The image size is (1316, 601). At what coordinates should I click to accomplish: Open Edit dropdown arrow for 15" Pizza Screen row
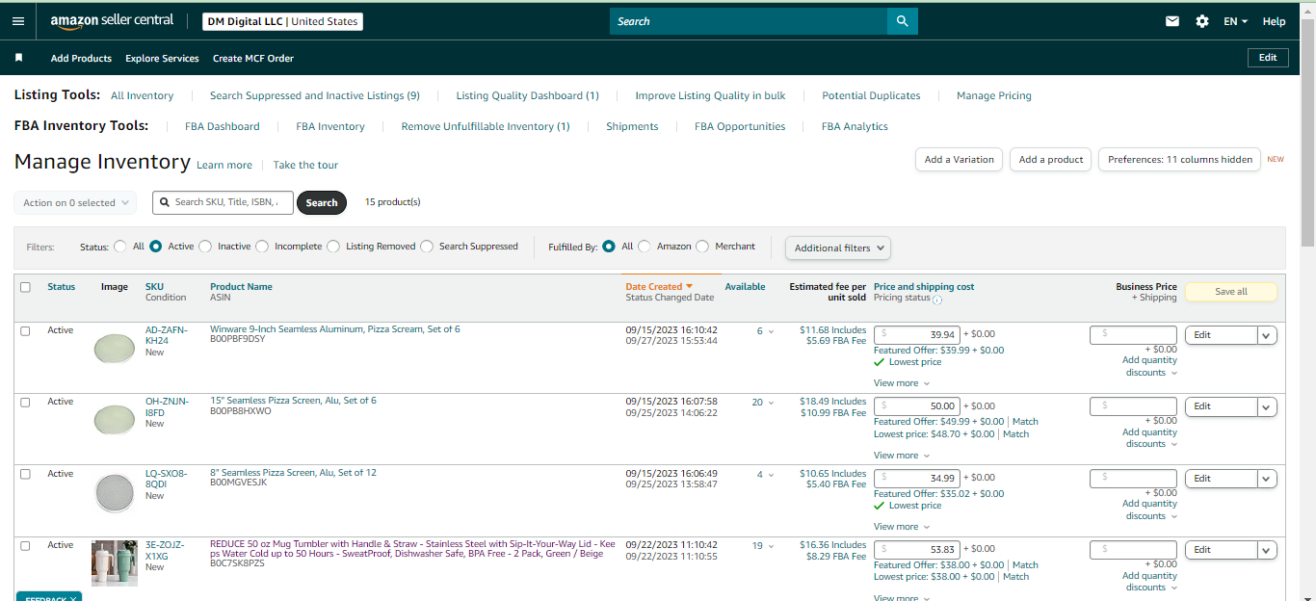(x=1267, y=406)
